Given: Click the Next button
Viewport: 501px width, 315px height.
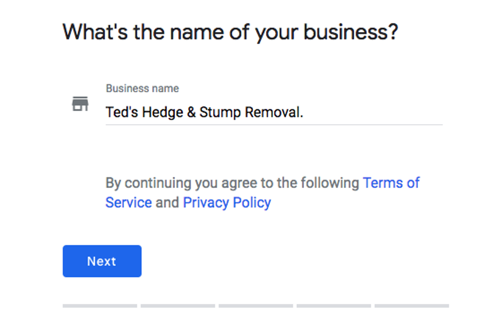Looking at the screenshot, I should pos(102,261).
